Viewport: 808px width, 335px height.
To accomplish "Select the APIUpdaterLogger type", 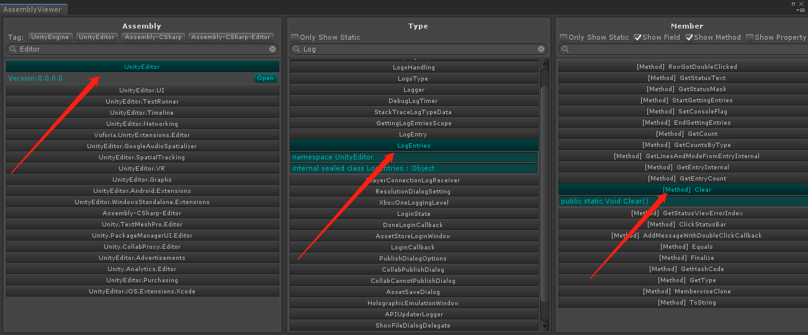I will click(414, 314).
